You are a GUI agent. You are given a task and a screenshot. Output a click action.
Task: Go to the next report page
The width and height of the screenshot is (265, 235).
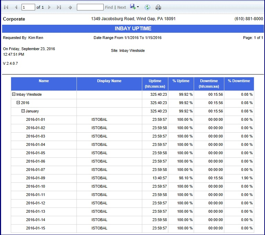[49, 7]
